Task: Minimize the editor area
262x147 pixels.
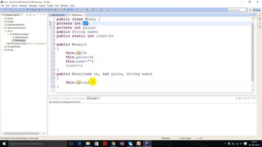Action: 251,15
